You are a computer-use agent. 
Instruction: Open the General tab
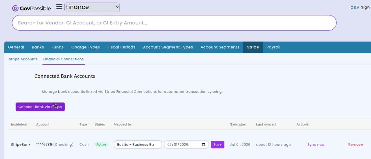coord(16,47)
